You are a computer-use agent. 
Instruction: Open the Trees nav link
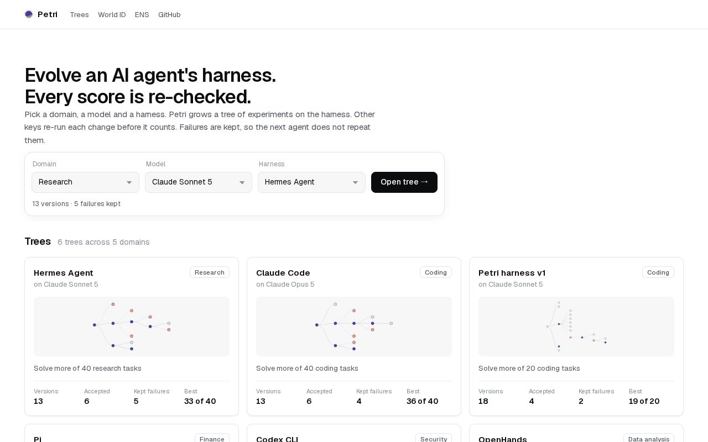pyautogui.click(x=79, y=15)
